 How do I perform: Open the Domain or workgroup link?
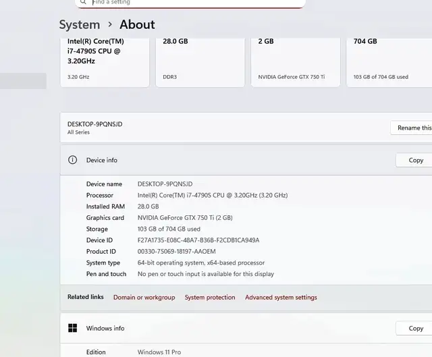(144, 297)
